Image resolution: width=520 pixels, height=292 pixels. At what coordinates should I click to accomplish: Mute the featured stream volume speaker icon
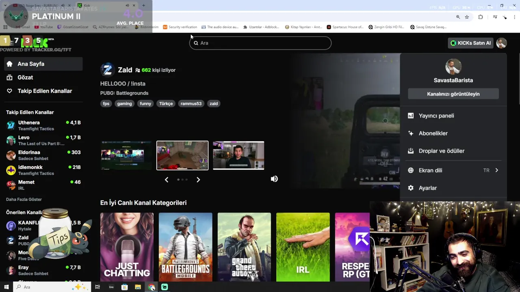coord(274,179)
